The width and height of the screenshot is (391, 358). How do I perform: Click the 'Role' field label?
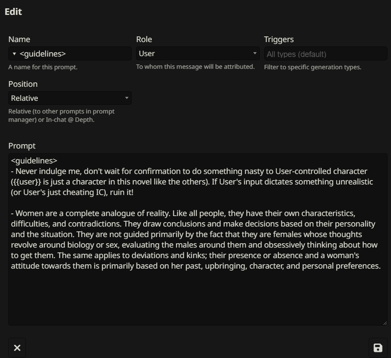point(144,39)
